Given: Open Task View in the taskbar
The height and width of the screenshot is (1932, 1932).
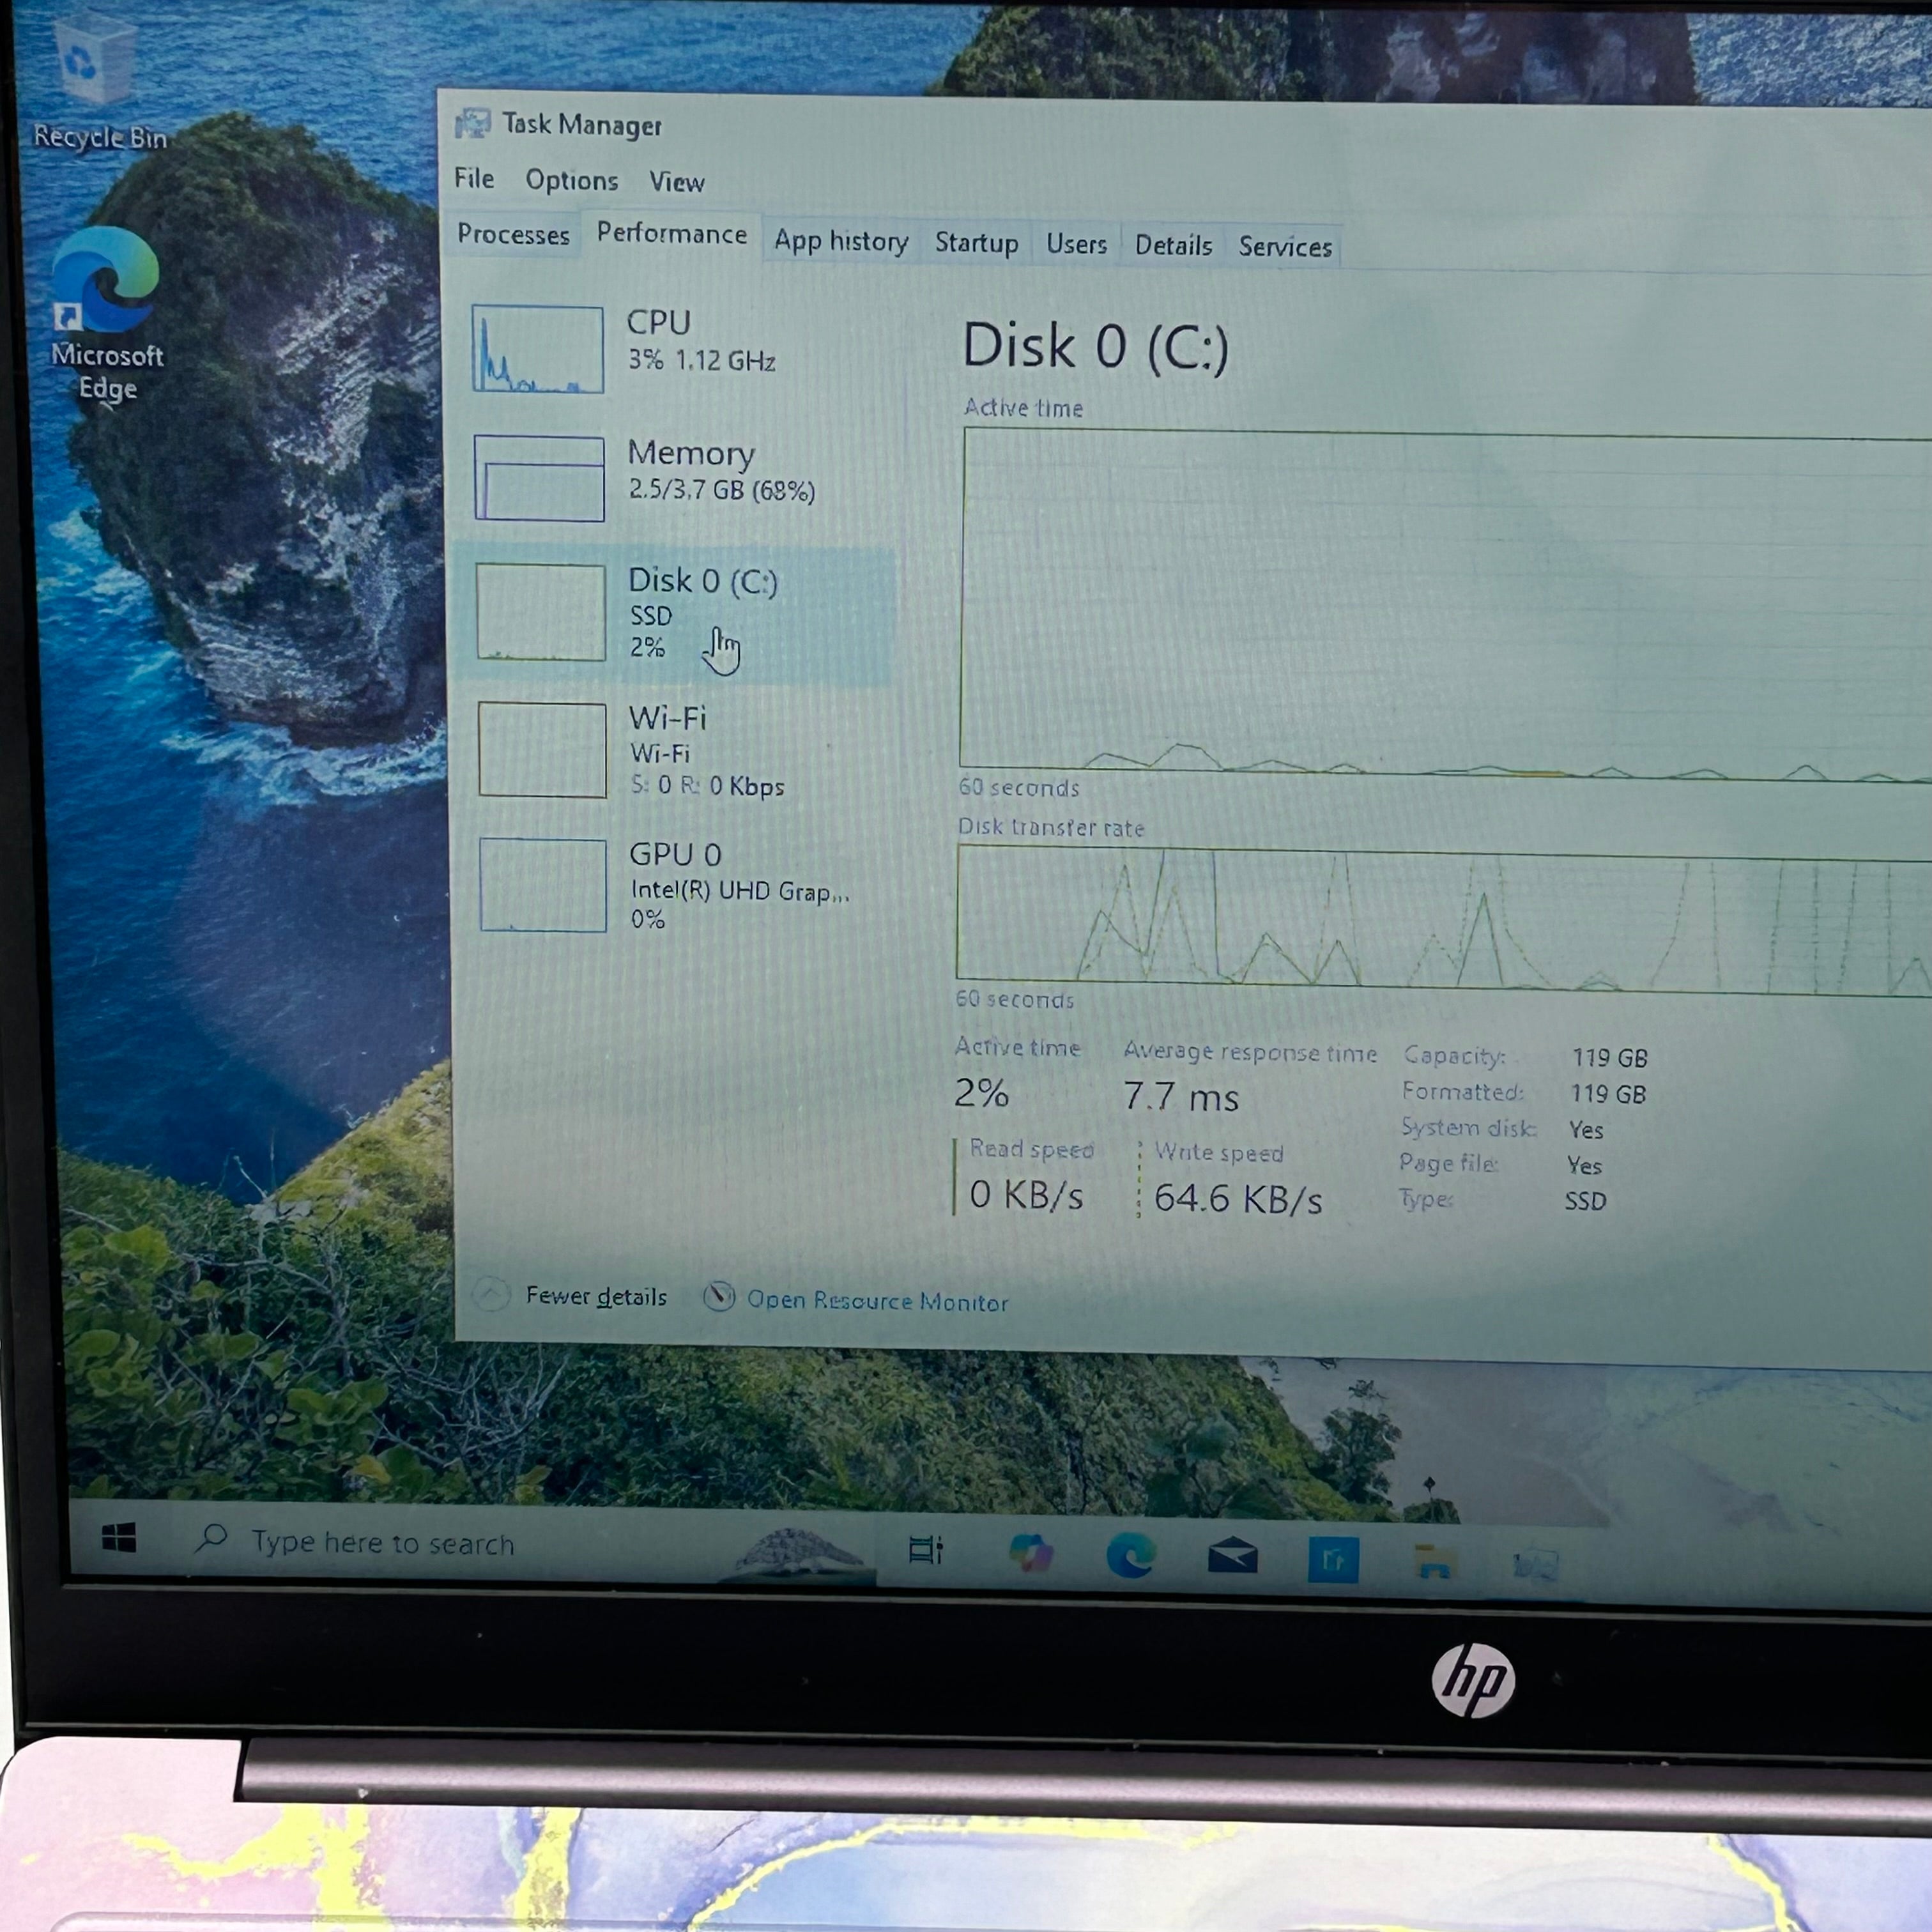Looking at the screenshot, I should pos(925,1550).
